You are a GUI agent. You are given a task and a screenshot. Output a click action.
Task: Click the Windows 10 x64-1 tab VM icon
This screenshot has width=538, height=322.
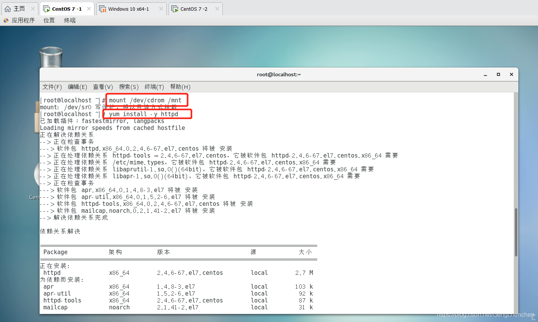[103, 9]
